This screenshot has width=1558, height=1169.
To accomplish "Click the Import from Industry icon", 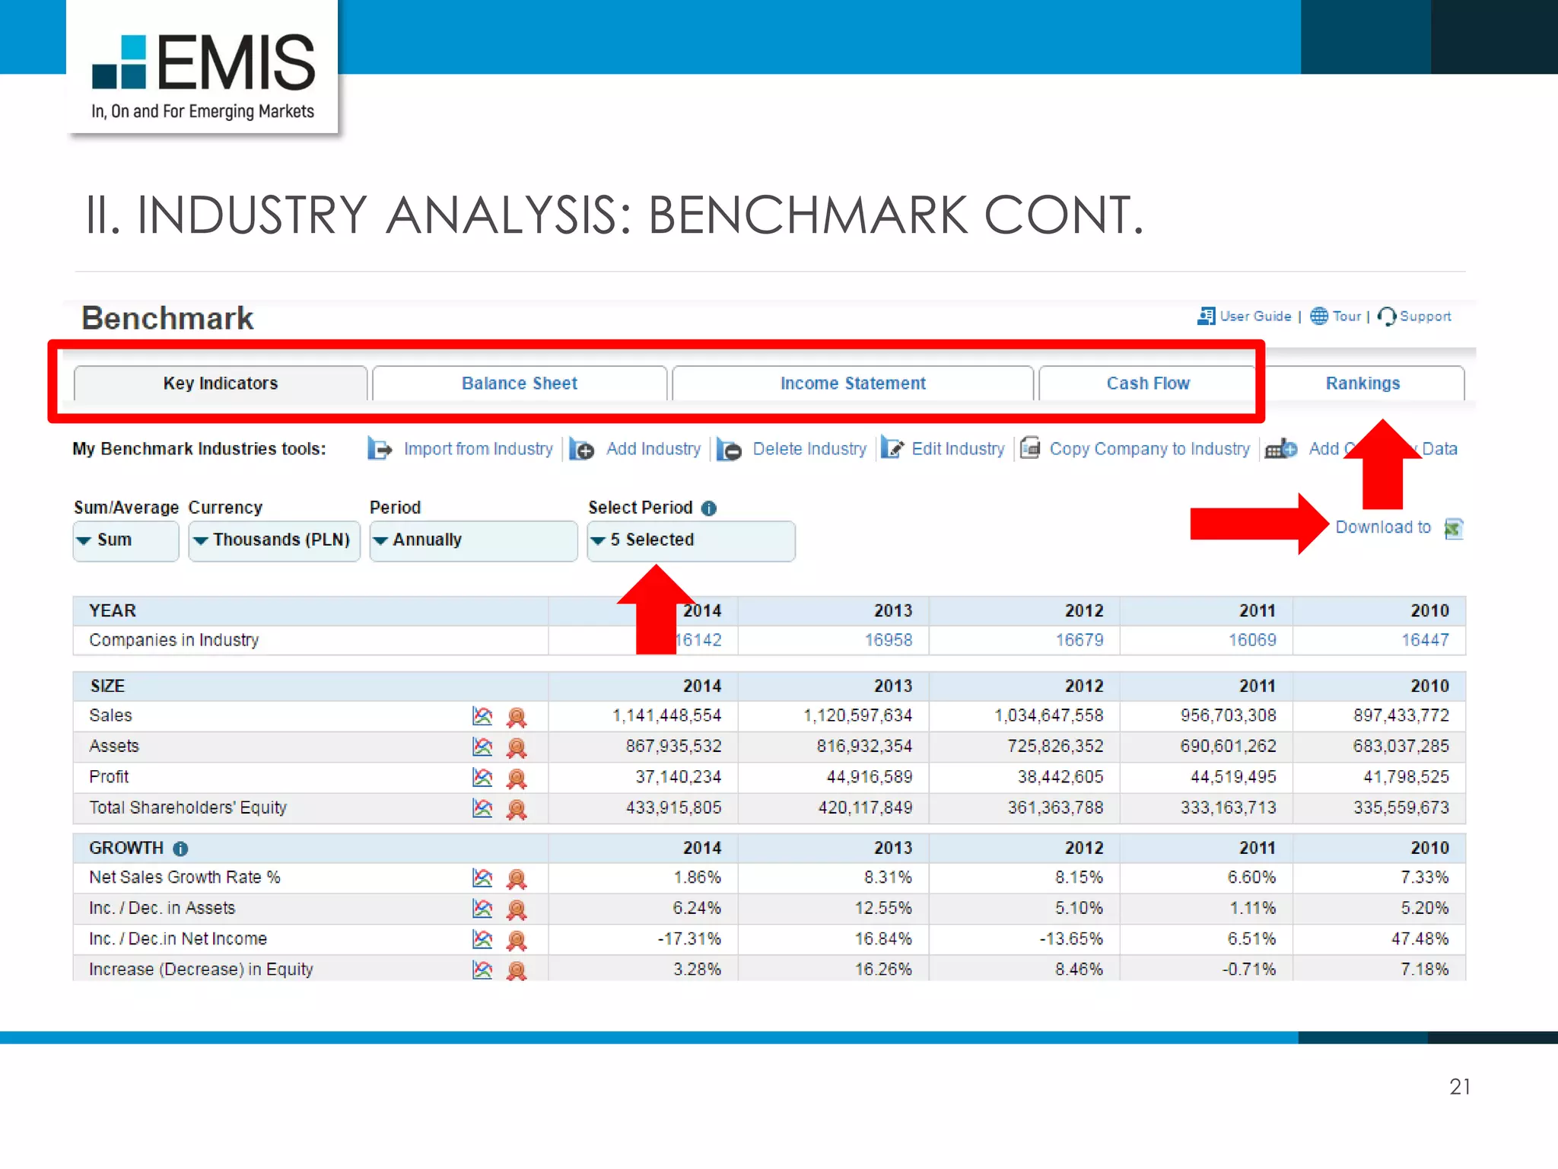I will pyautogui.click(x=380, y=448).
